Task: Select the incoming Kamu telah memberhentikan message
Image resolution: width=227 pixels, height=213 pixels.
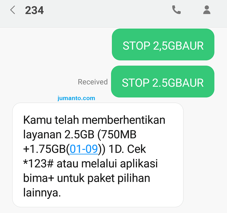Action: (x=98, y=155)
